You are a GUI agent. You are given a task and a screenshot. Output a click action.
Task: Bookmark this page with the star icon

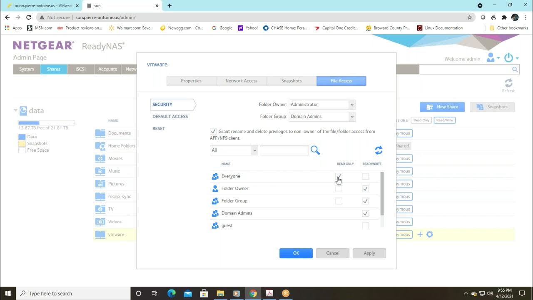(470, 17)
